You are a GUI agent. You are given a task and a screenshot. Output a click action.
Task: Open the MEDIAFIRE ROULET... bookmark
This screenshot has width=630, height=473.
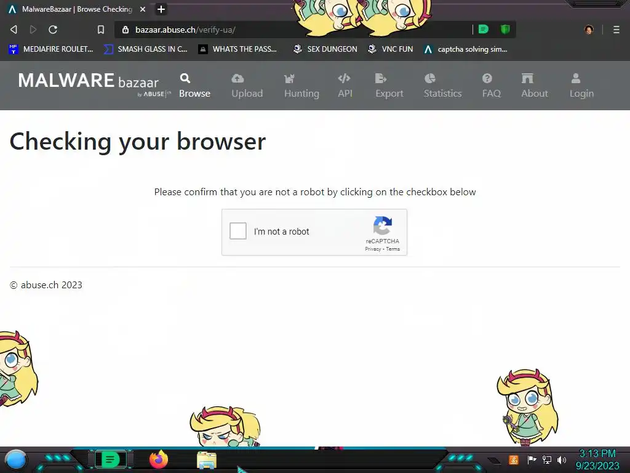[50, 49]
